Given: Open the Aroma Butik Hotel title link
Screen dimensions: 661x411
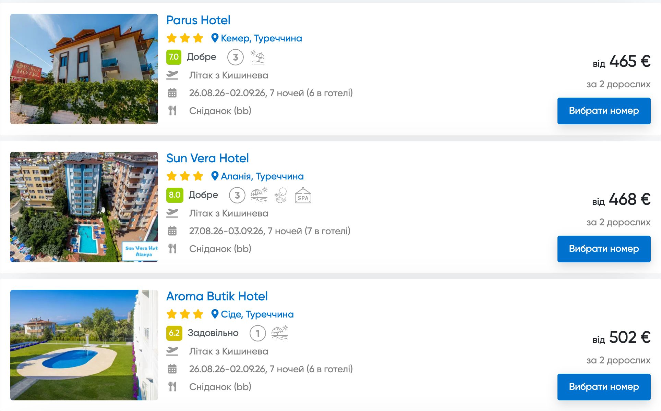Looking at the screenshot, I should (217, 296).
